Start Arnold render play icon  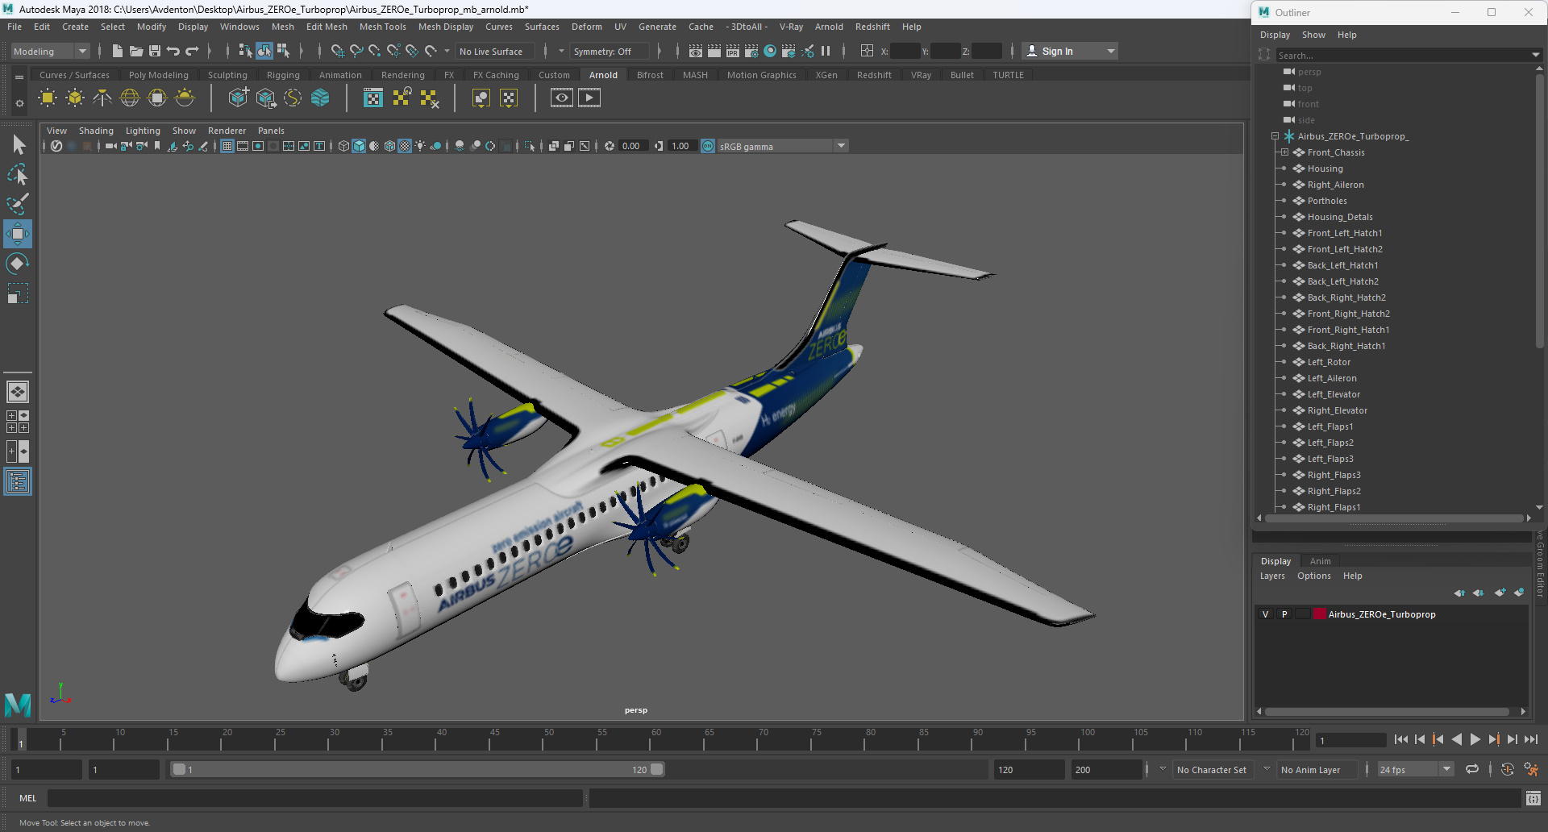point(589,98)
